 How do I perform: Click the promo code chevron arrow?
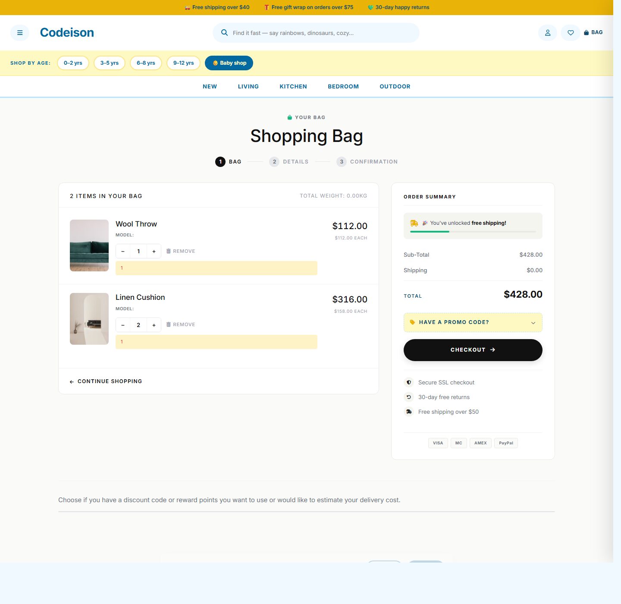(533, 323)
